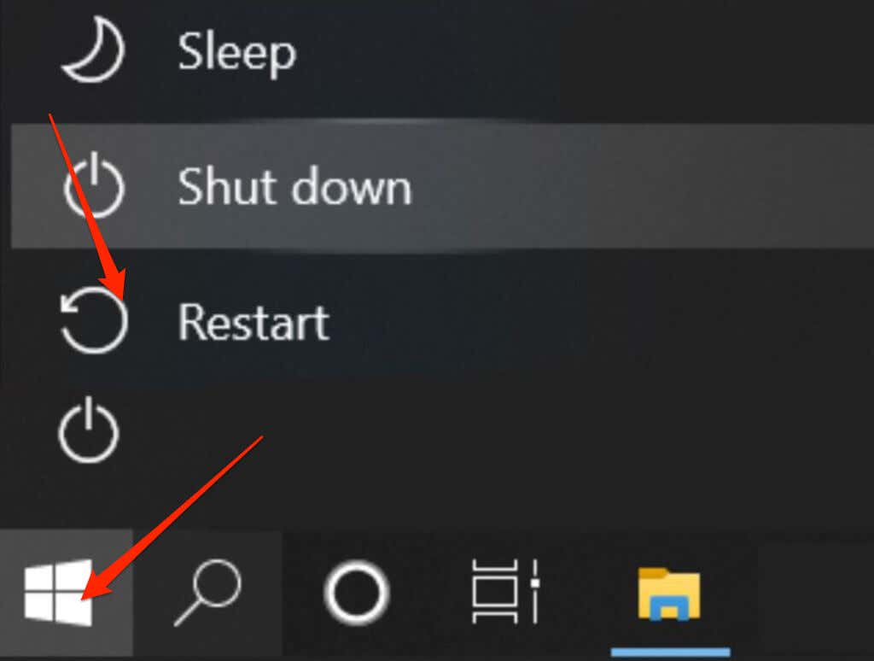Viewport: 874px width, 661px height.
Task: Toggle the Start menu Power button
Action: tap(89, 430)
